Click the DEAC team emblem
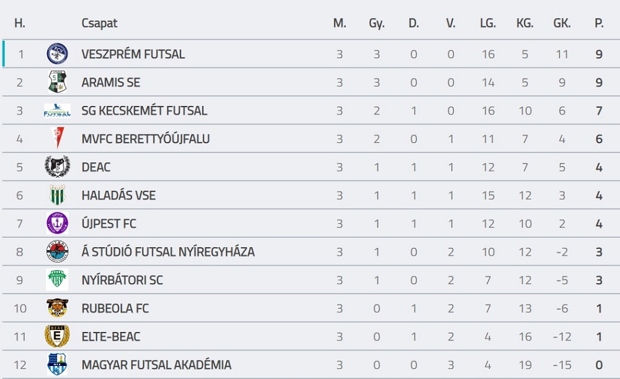 (58, 167)
